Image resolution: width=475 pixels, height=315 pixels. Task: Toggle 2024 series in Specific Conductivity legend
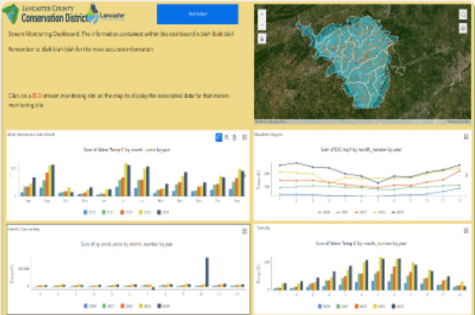click(x=163, y=306)
